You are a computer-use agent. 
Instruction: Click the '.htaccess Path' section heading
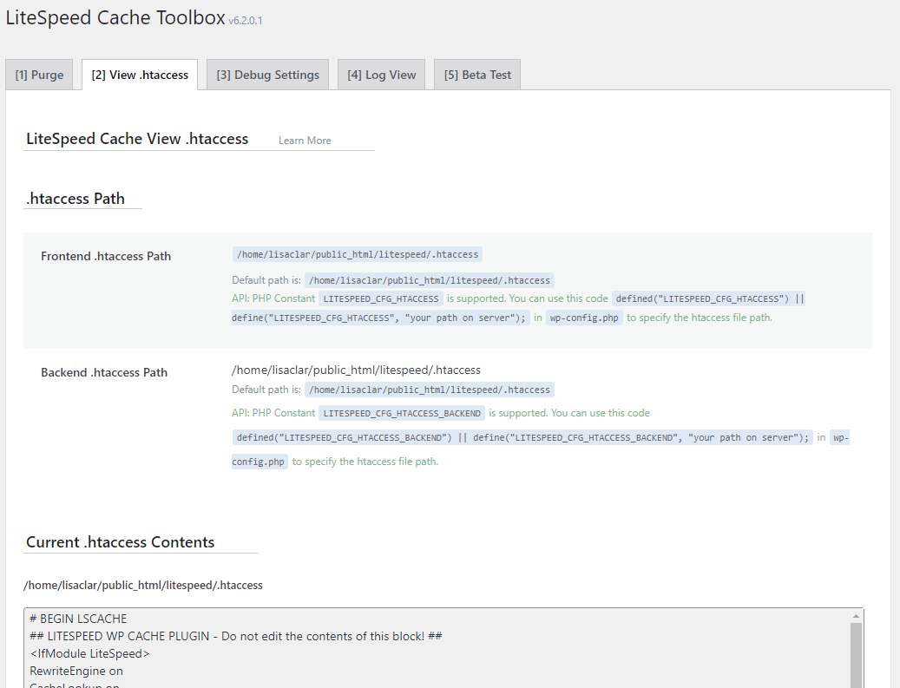(76, 199)
